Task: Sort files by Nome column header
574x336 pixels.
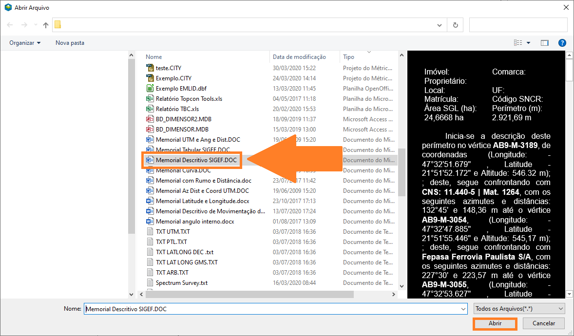Action: [x=154, y=57]
